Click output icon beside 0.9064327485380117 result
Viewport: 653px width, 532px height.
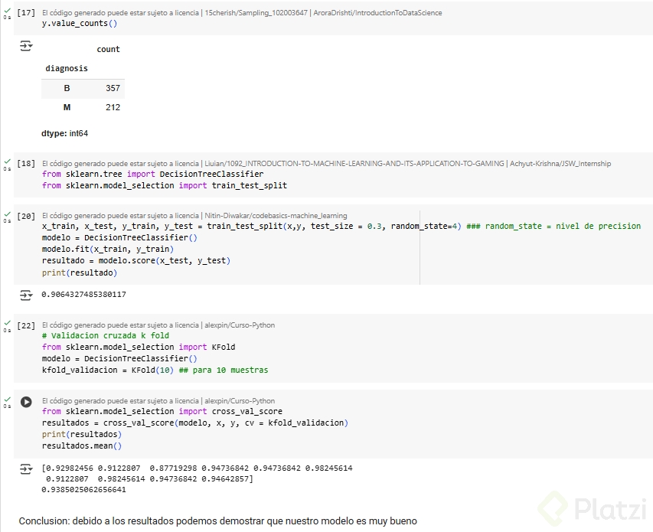pyautogui.click(x=26, y=295)
